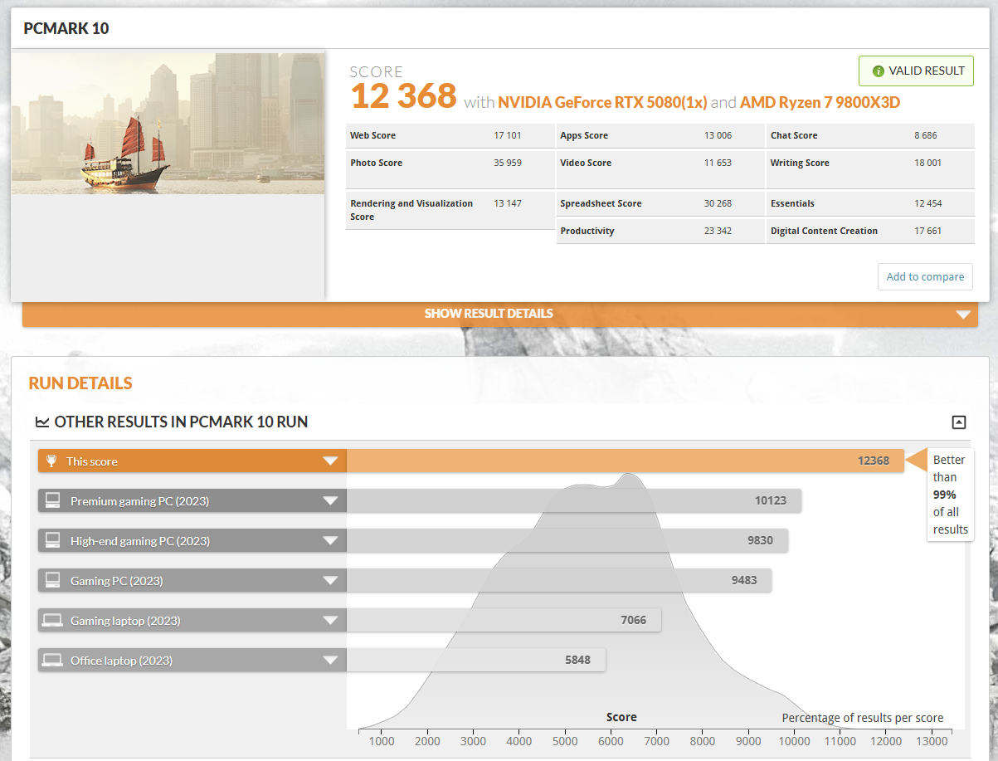Click the laptop icon for Gaming laptop (2023)
The image size is (998, 761).
pos(53,620)
